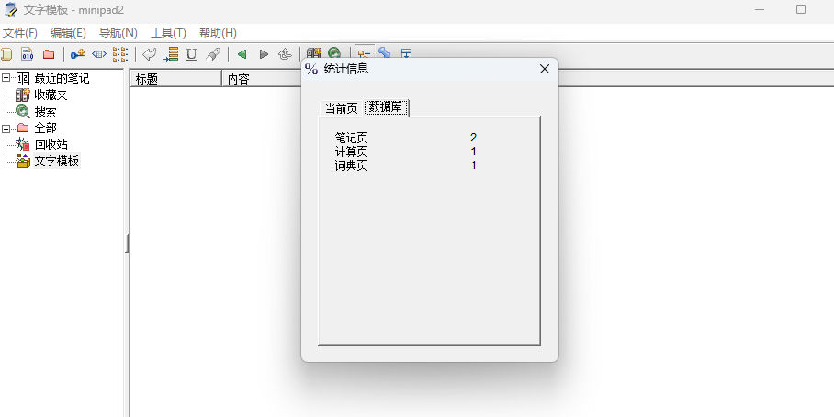The width and height of the screenshot is (834, 417).
Task: Switch to the 当前页 tab
Action: 341,108
